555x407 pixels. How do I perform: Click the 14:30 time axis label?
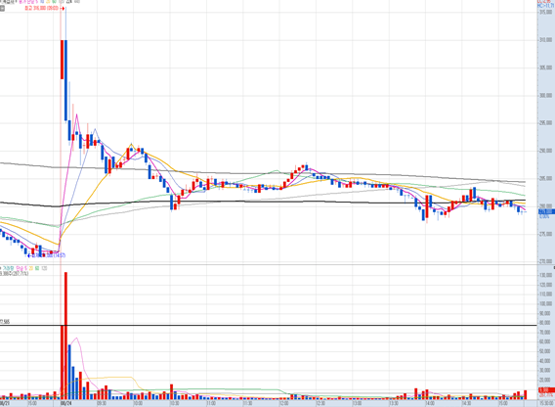point(466,403)
